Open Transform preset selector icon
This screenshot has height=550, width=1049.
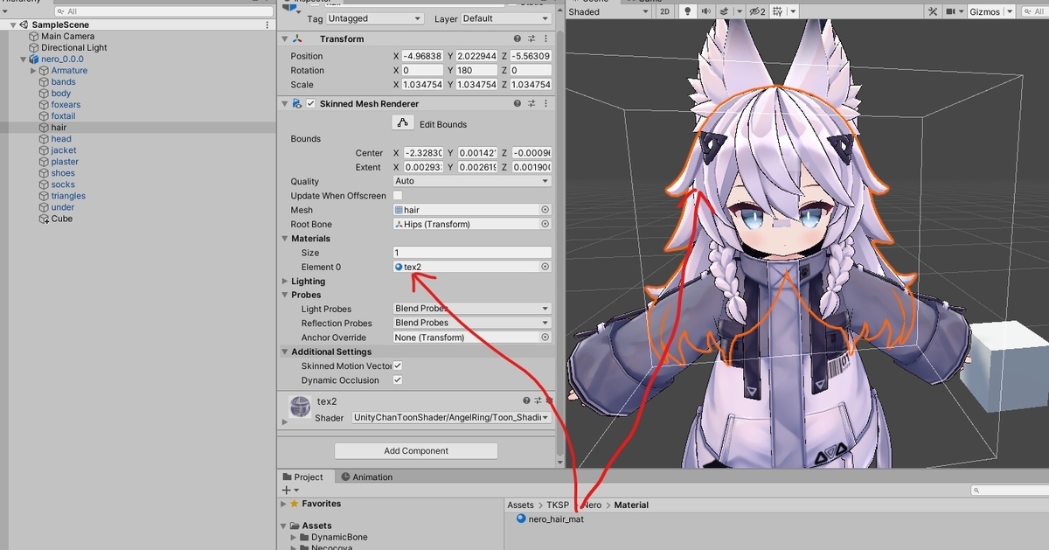532,38
